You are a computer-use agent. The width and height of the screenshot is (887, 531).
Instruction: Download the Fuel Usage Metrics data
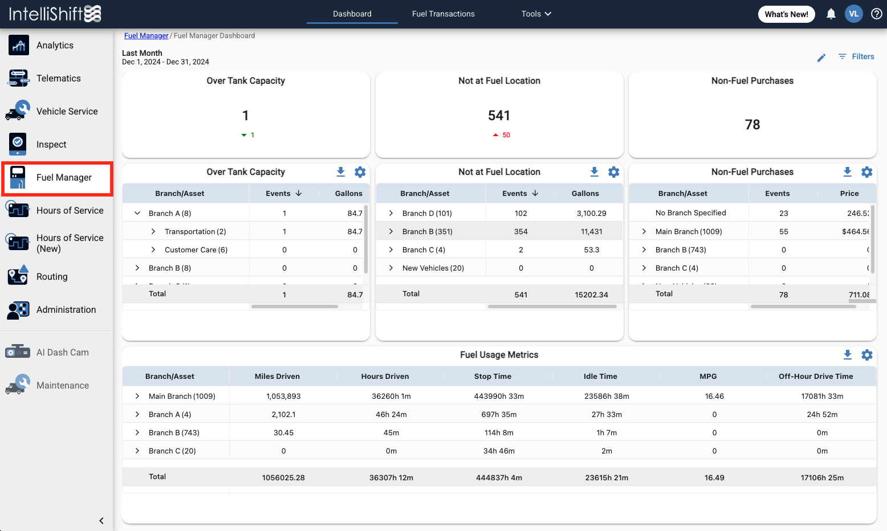click(848, 354)
